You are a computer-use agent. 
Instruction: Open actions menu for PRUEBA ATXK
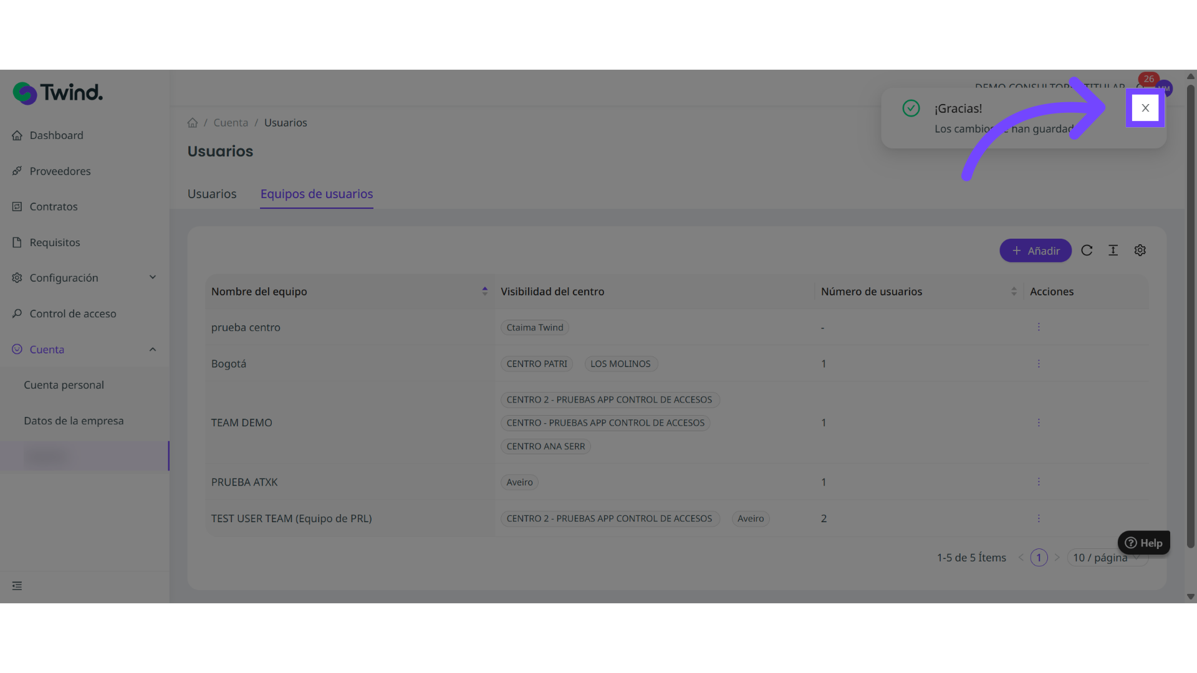click(x=1039, y=482)
